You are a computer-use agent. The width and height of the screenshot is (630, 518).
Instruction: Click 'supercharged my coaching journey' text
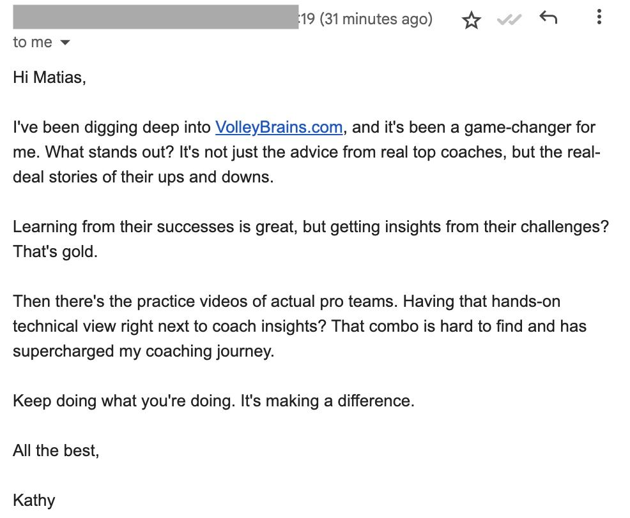(x=143, y=351)
